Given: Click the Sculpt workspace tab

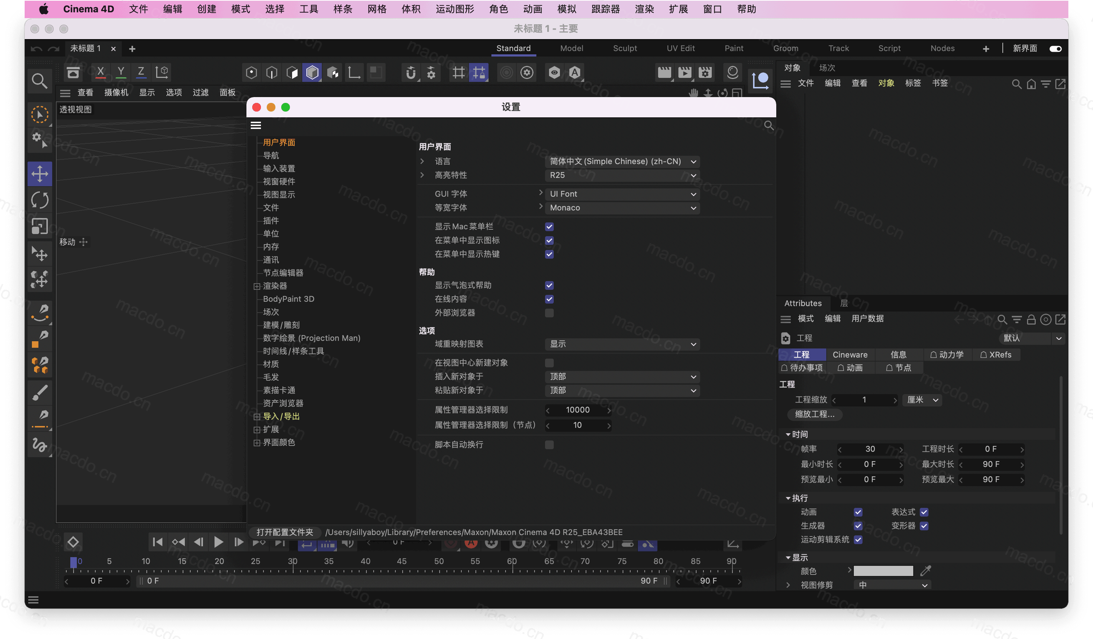Looking at the screenshot, I should (624, 48).
